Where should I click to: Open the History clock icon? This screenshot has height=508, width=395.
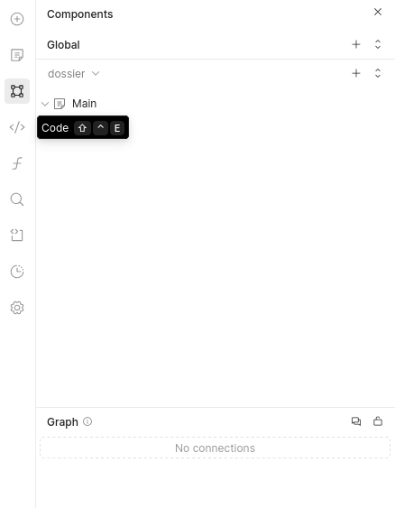(17, 272)
